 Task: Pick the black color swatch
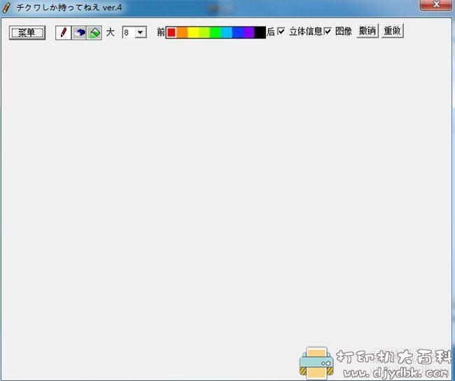pyautogui.click(x=260, y=32)
